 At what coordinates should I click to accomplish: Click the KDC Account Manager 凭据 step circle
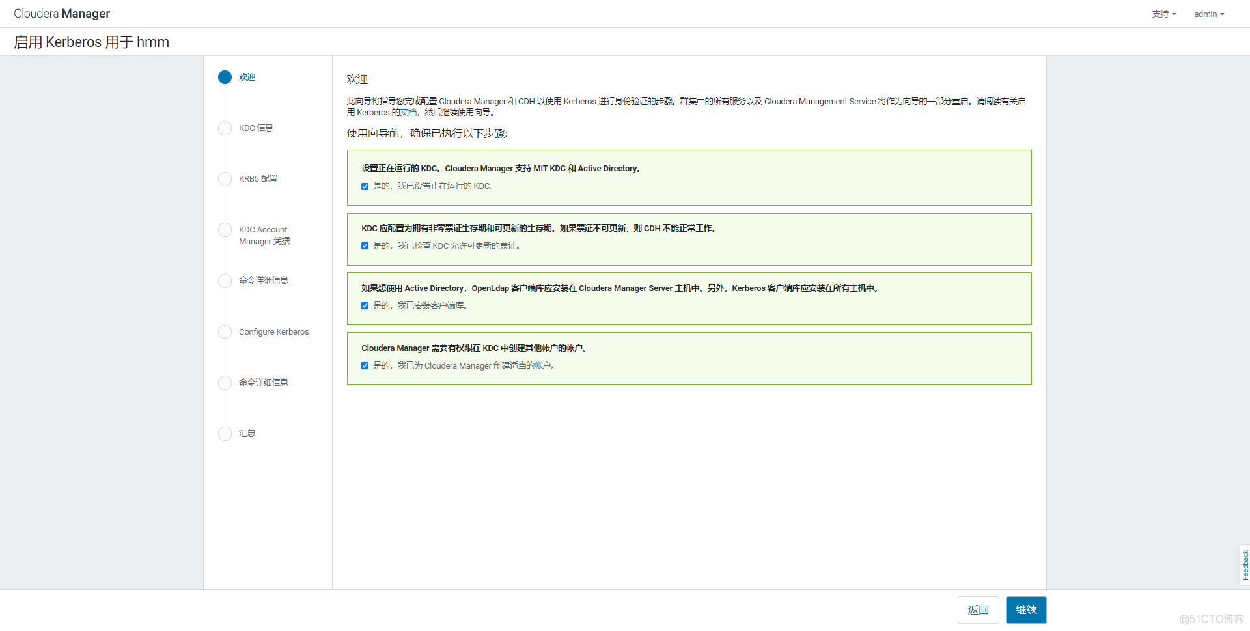pos(225,230)
